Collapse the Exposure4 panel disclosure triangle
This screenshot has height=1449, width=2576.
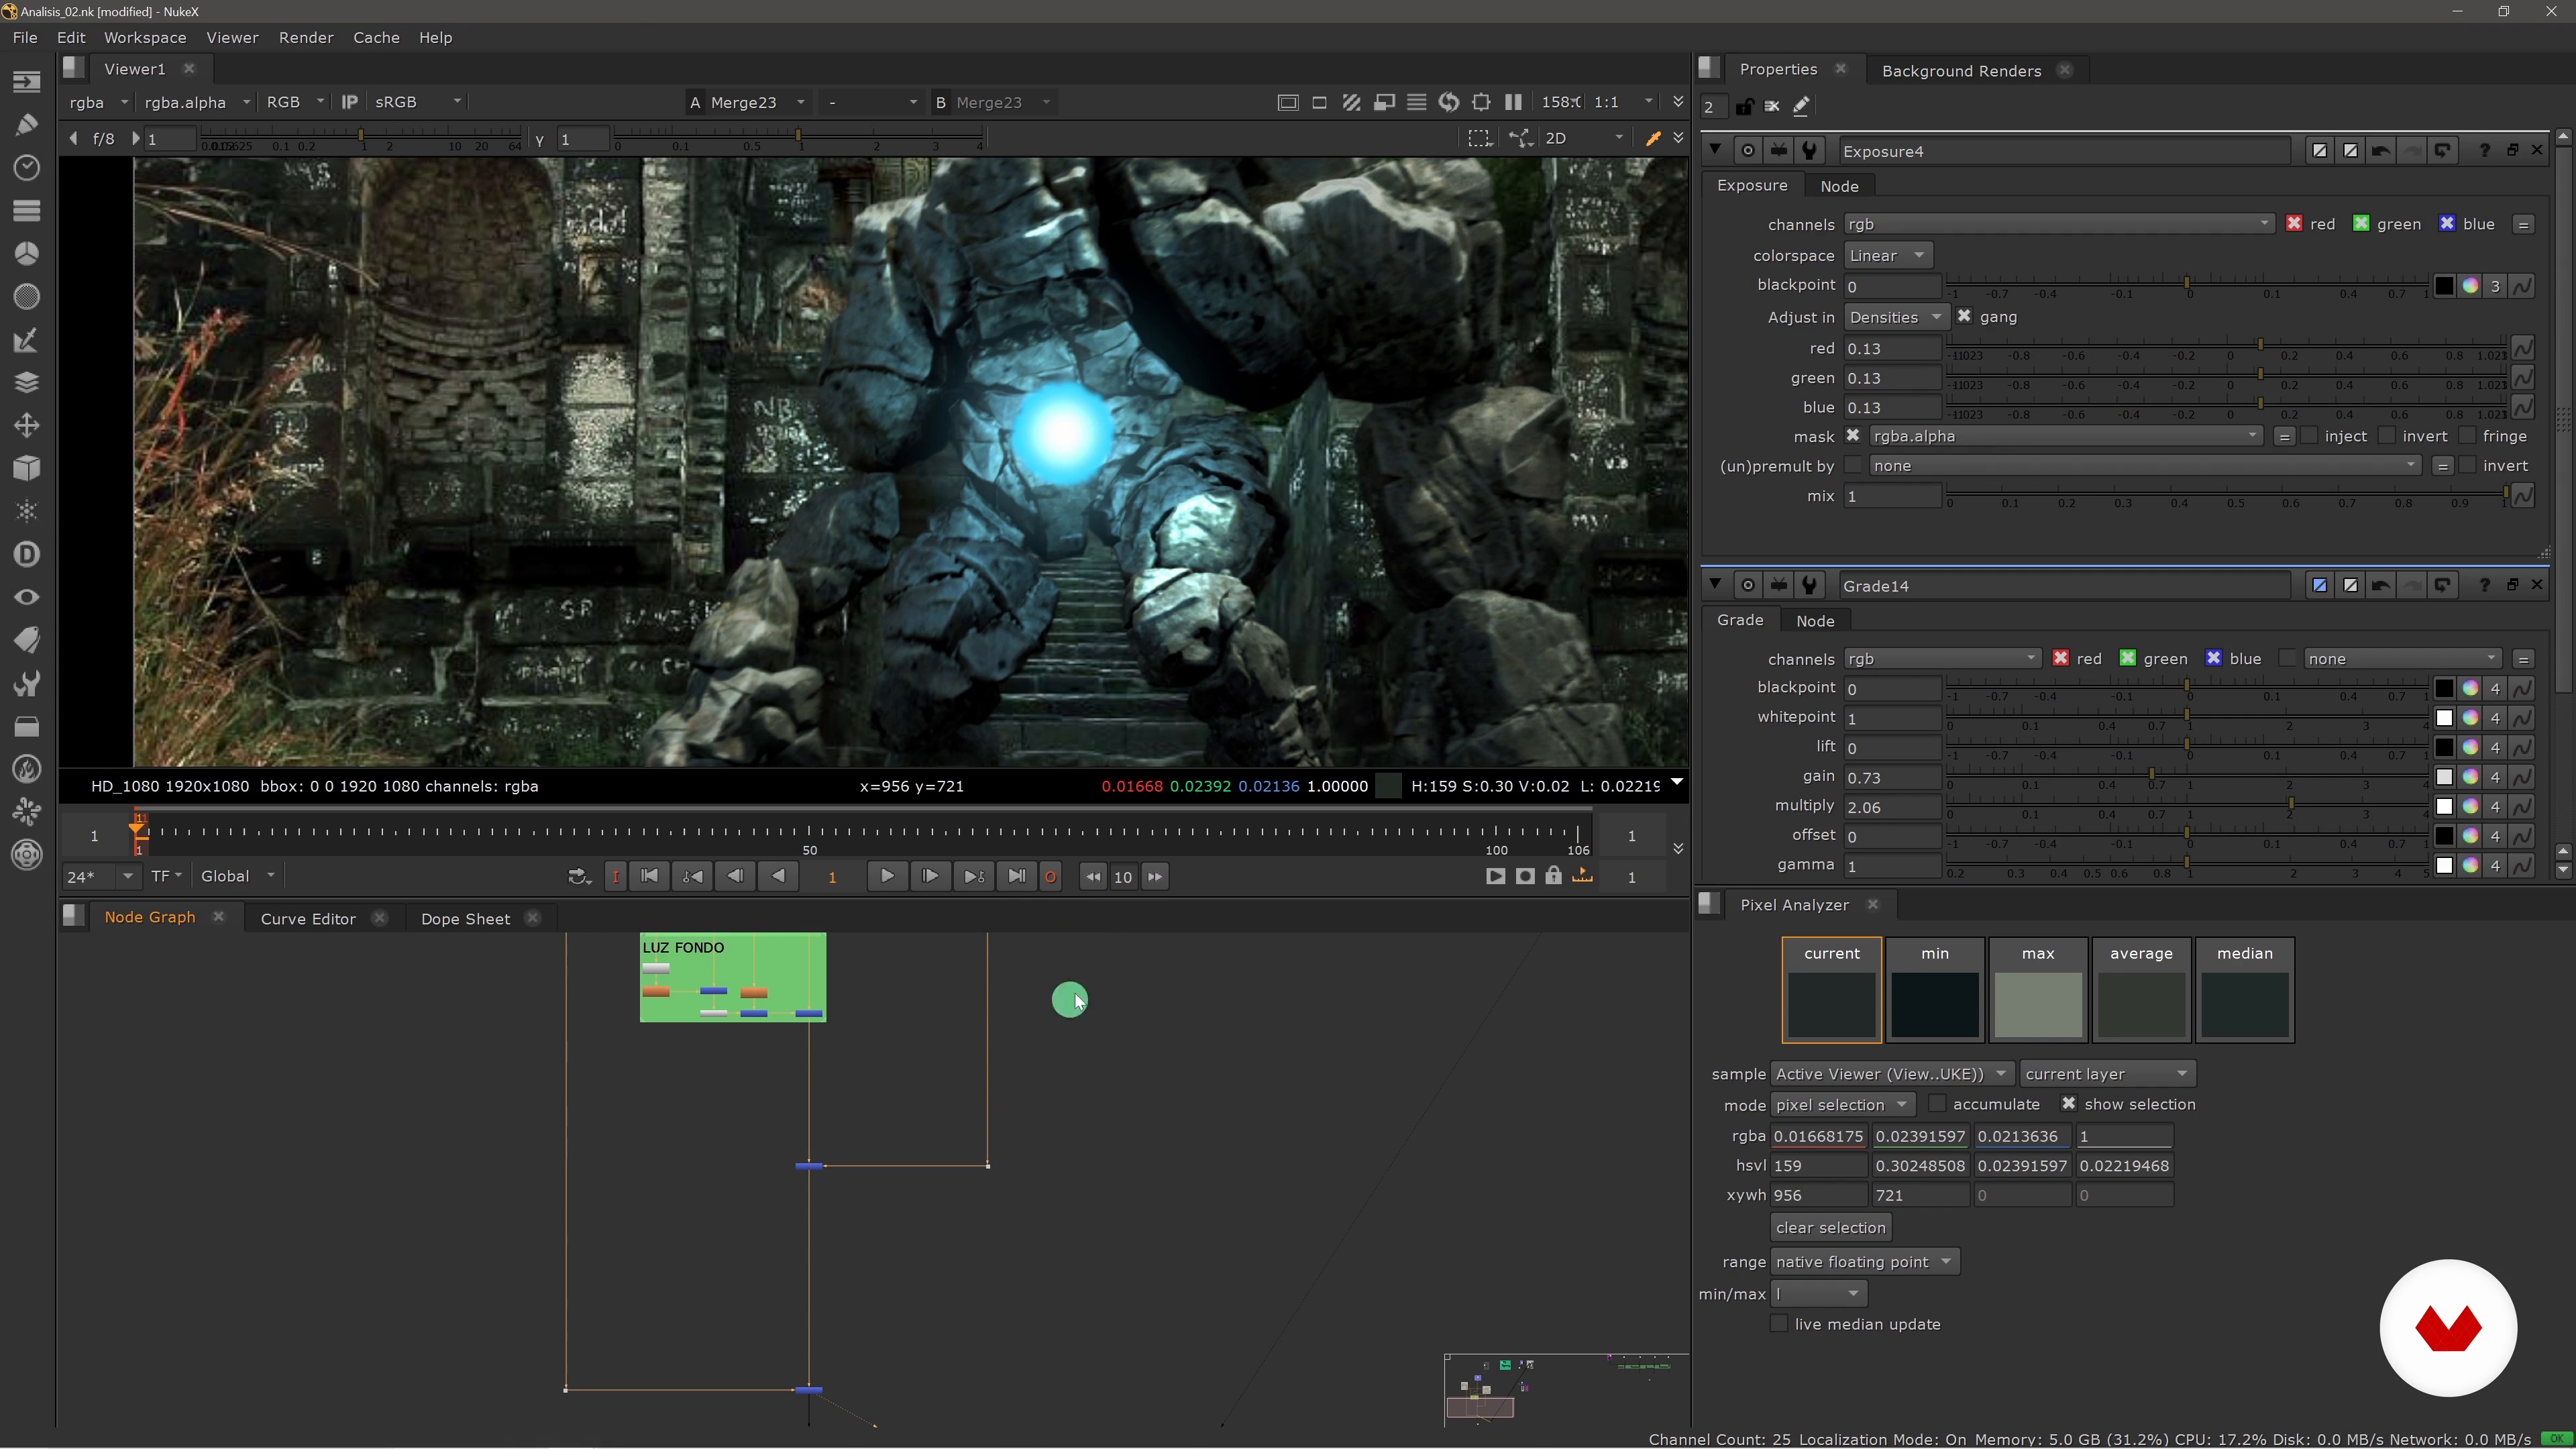(1715, 150)
